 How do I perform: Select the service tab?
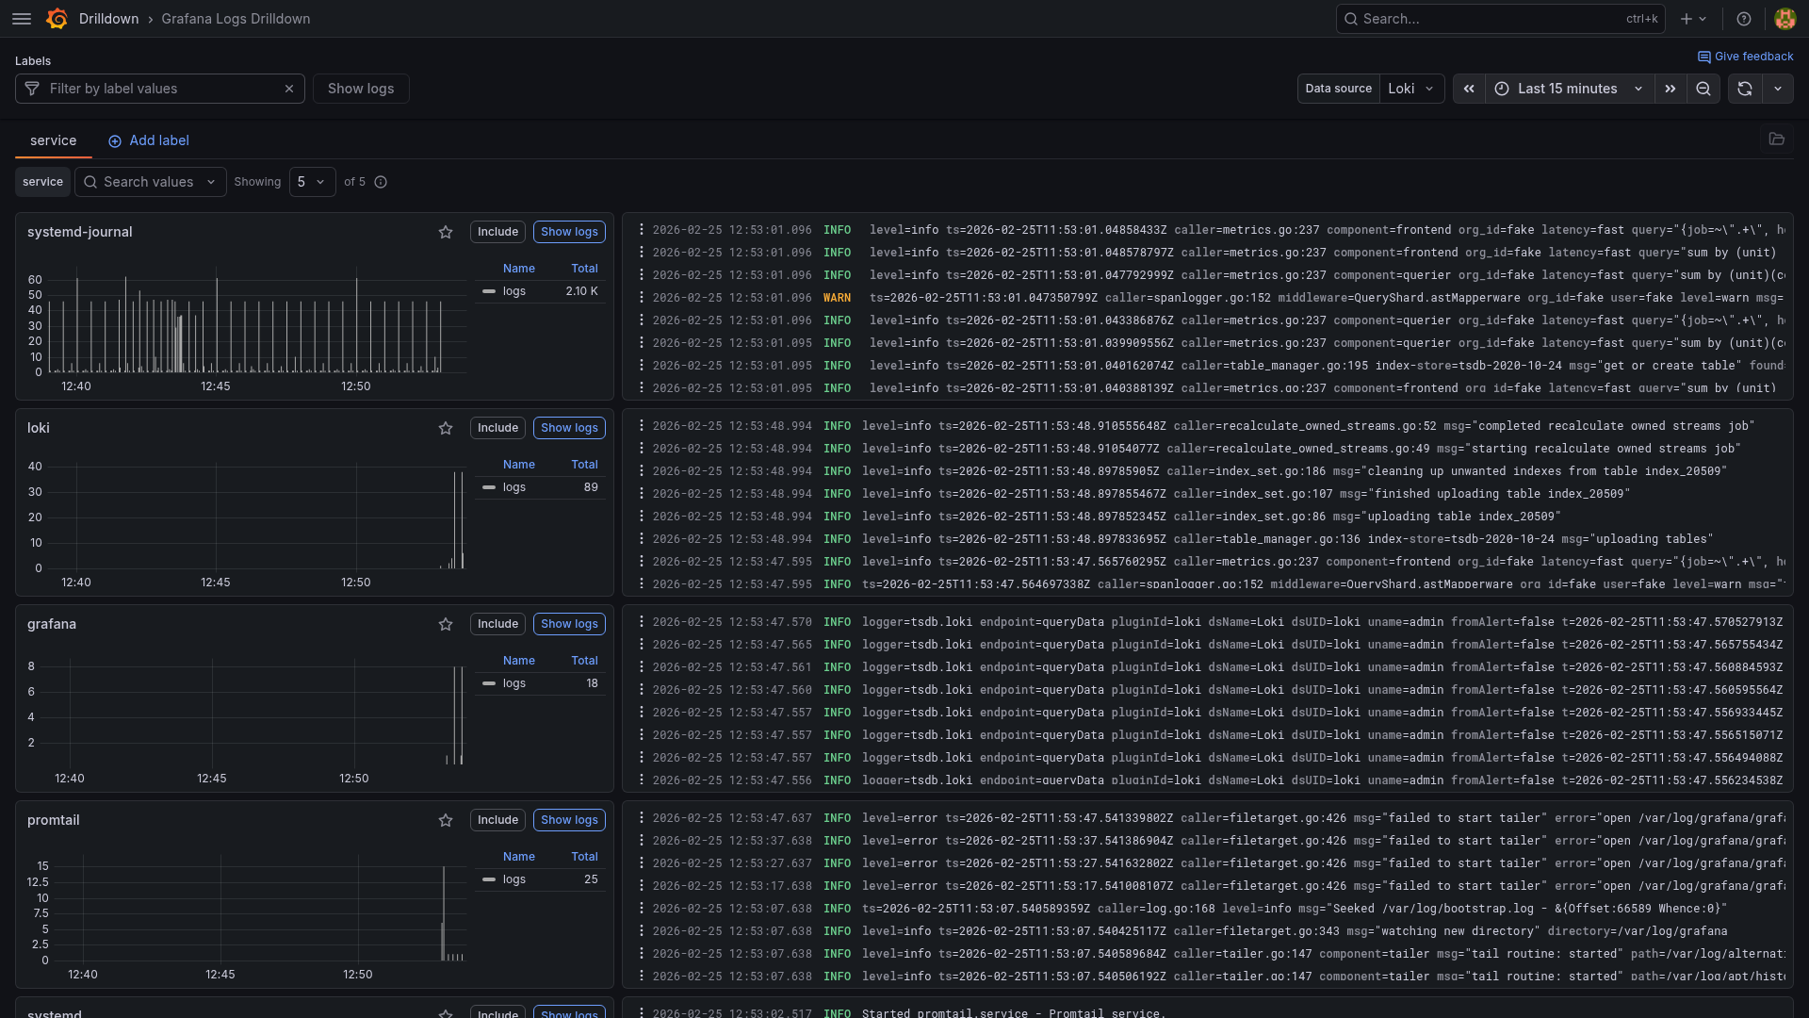pos(53,140)
